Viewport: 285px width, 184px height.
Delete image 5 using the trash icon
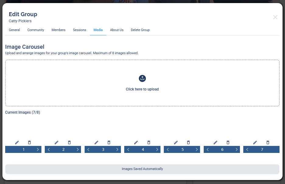click(x=188, y=143)
